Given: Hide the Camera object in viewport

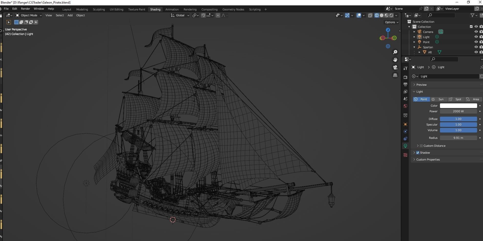Looking at the screenshot, I should pos(476,32).
